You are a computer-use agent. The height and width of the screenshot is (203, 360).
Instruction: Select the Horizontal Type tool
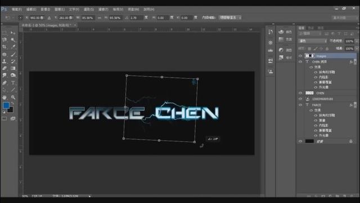coord(13,83)
